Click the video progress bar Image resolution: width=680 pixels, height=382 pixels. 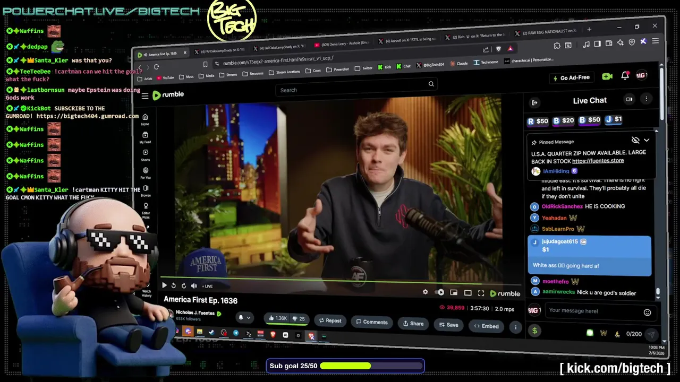pyautogui.click(x=340, y=280)
